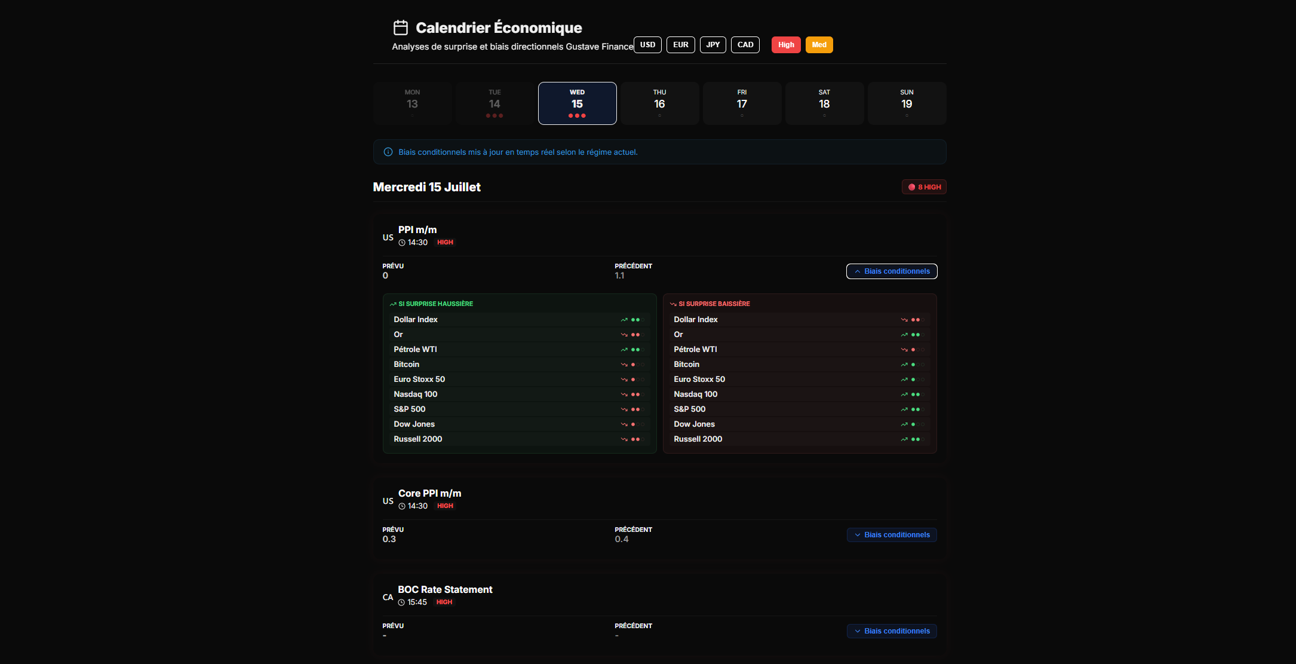Click the Mercredi 15 Juillet heading
1296x664 pixels.
[x=426, y=187]
